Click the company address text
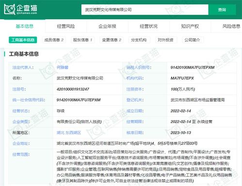Image resolution: width=242 pixels, height=186 pixels. coord(127,143)
